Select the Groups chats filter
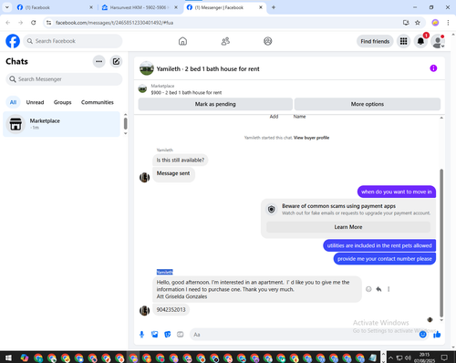456x363 pixels. coord(62,102)
